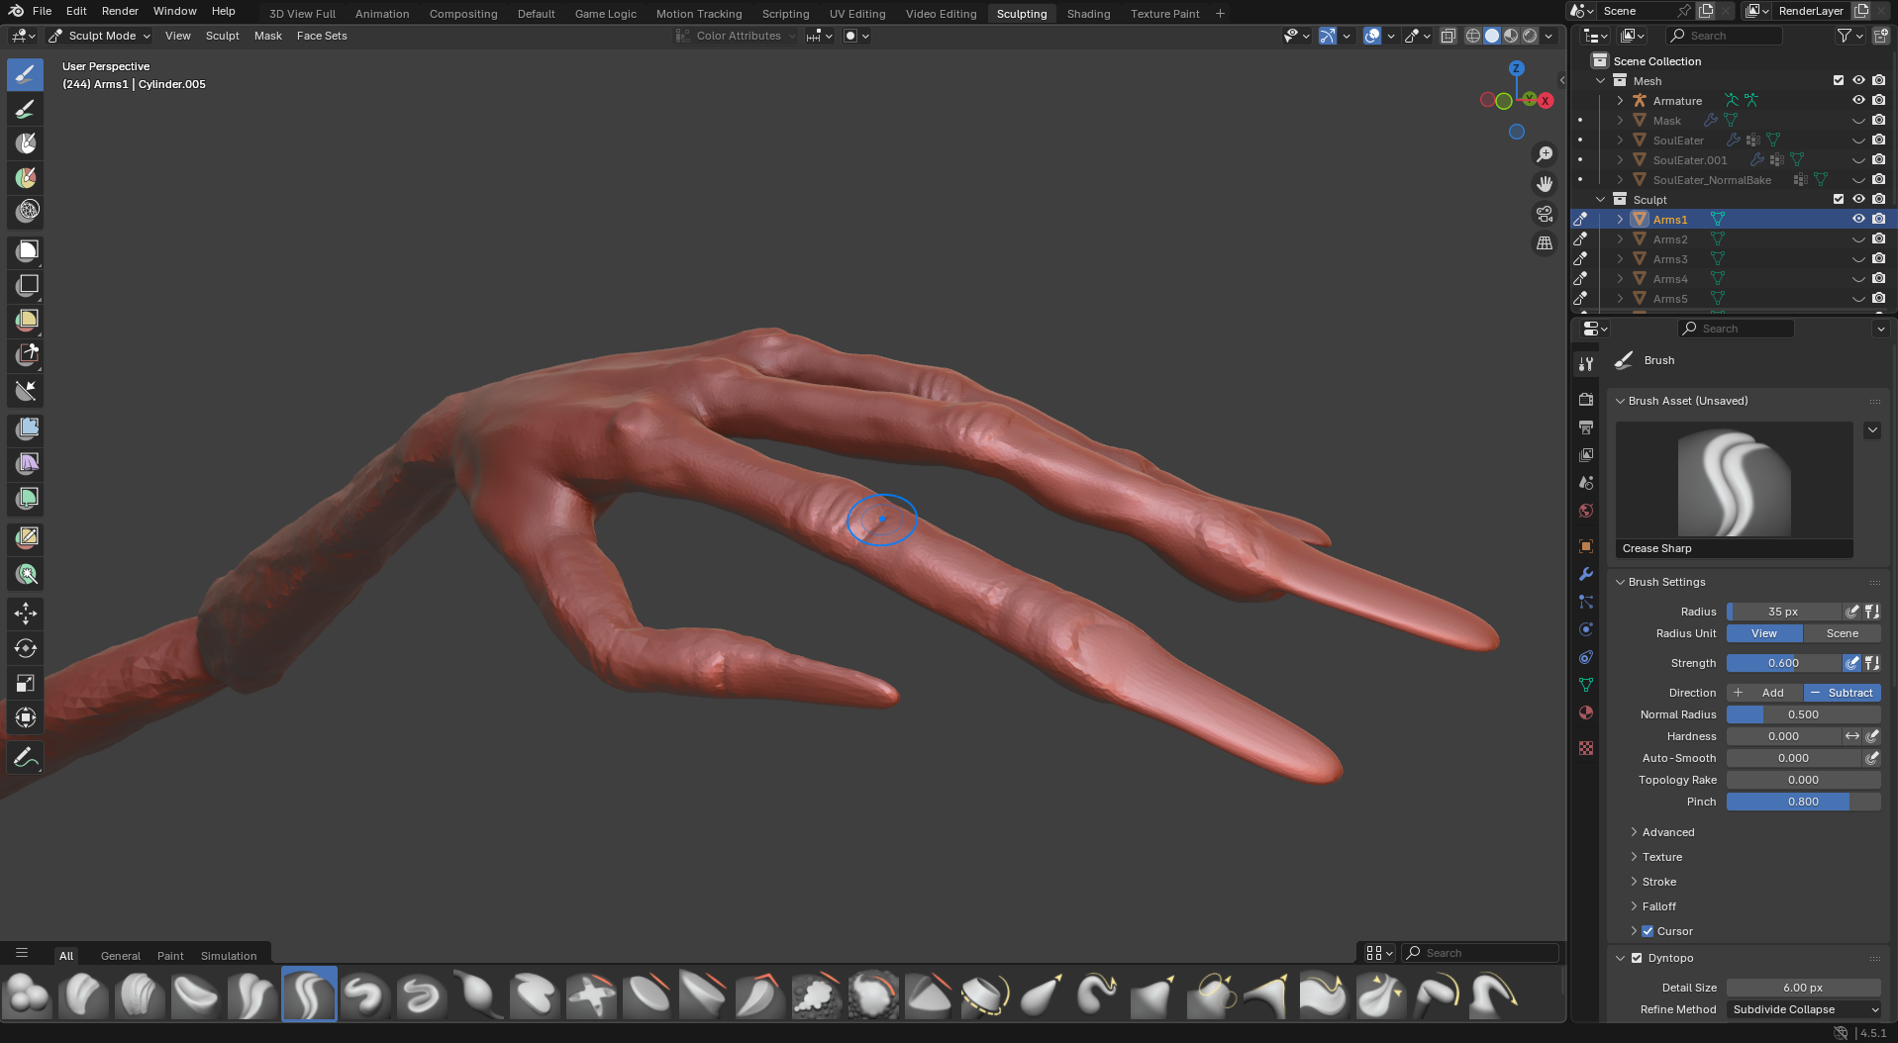This screenshot has width=1898, height=1043.
Task: Open the Face Sets menu
Action: pos(322,36)
